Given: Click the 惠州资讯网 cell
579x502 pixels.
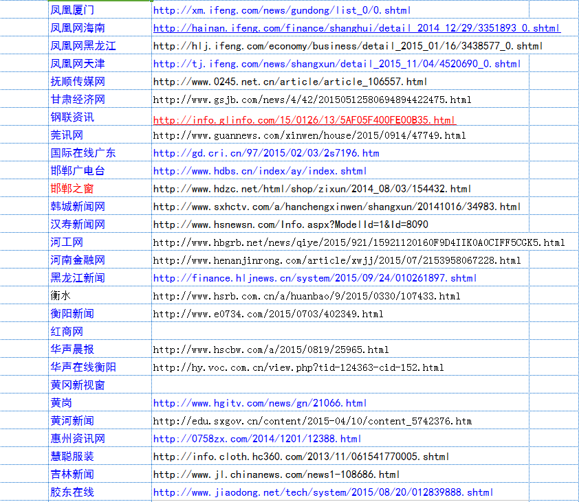Looking at the screenshot, I should 100,438.
